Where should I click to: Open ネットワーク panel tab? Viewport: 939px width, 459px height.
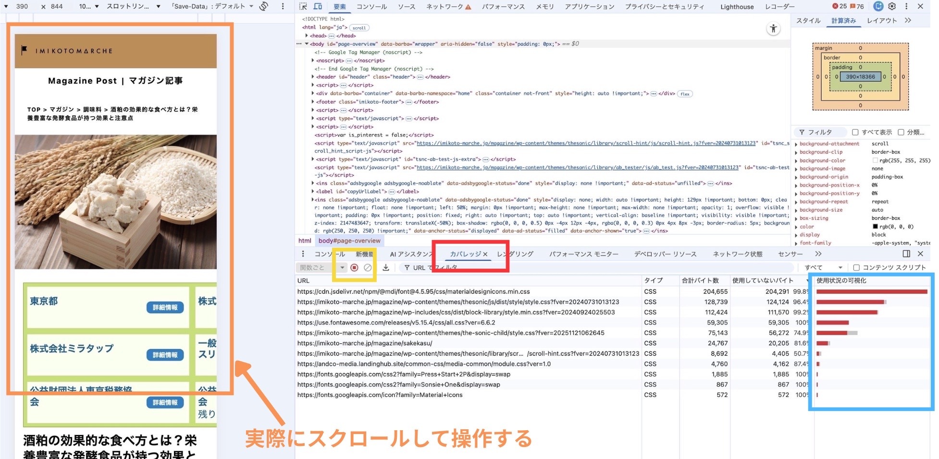point(445,7)
